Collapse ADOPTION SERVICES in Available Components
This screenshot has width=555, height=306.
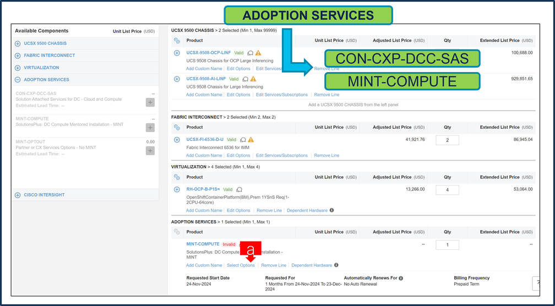tap(18, 80)
